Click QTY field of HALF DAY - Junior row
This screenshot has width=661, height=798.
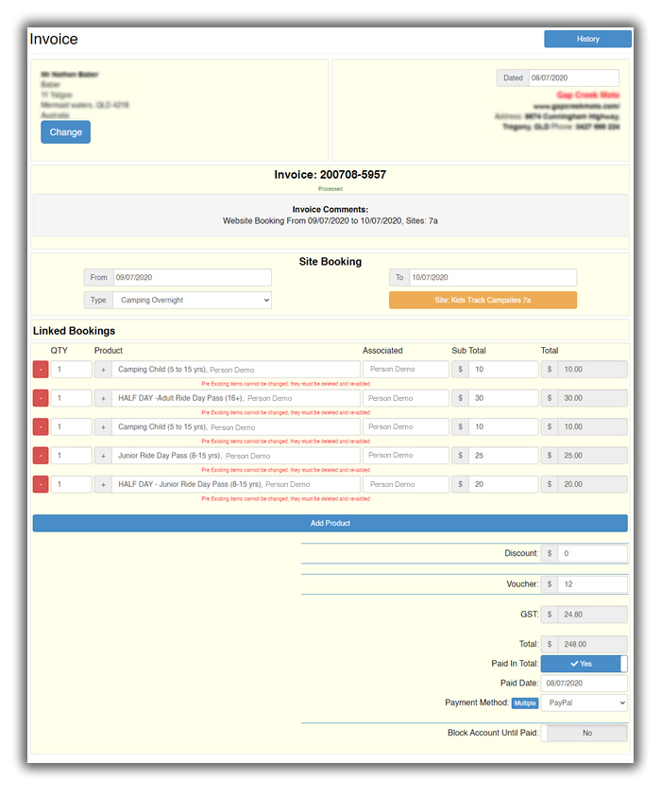[x=71, y=484]
